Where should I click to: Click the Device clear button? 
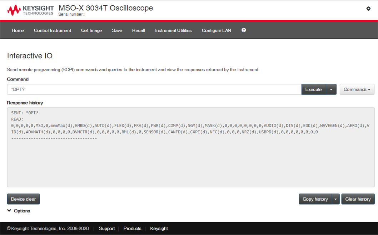point(23,199)
